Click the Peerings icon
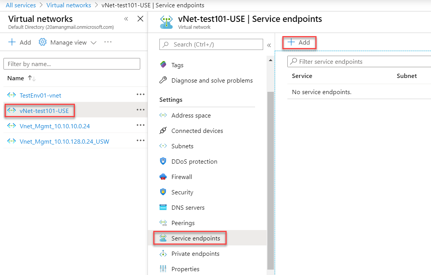This screenshot has width=431, height=275. [163, 223]
